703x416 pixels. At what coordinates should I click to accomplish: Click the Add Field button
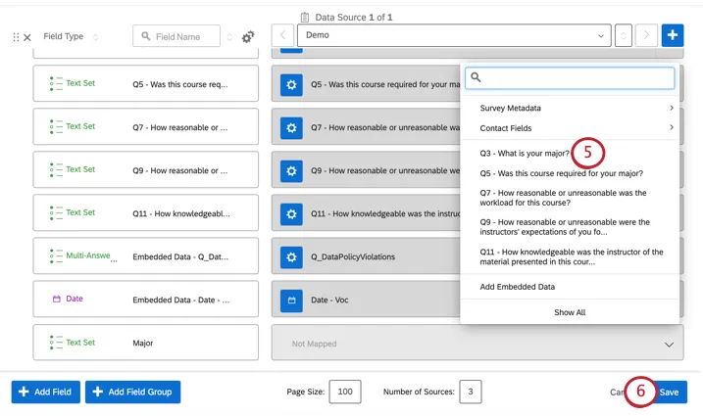pos(46,392)
